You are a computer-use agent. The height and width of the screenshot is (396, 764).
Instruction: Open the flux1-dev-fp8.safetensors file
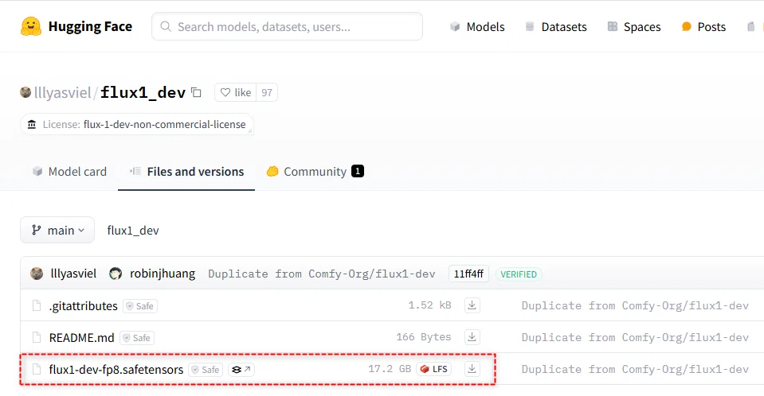click(116, 370)
